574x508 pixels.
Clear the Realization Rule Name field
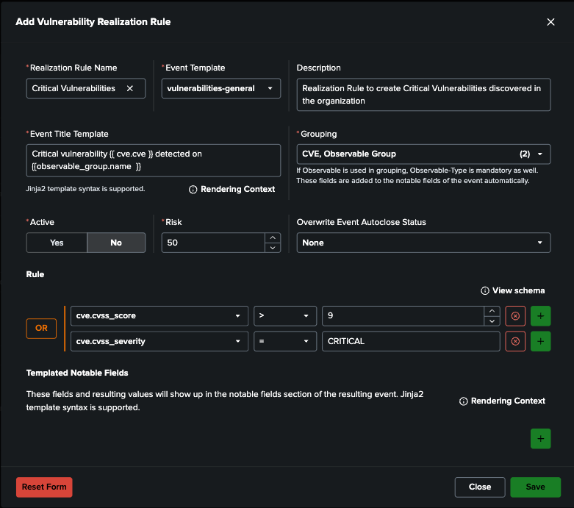130,88
